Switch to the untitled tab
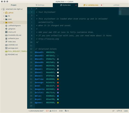129x113 pixels. (x=116, y=5)
